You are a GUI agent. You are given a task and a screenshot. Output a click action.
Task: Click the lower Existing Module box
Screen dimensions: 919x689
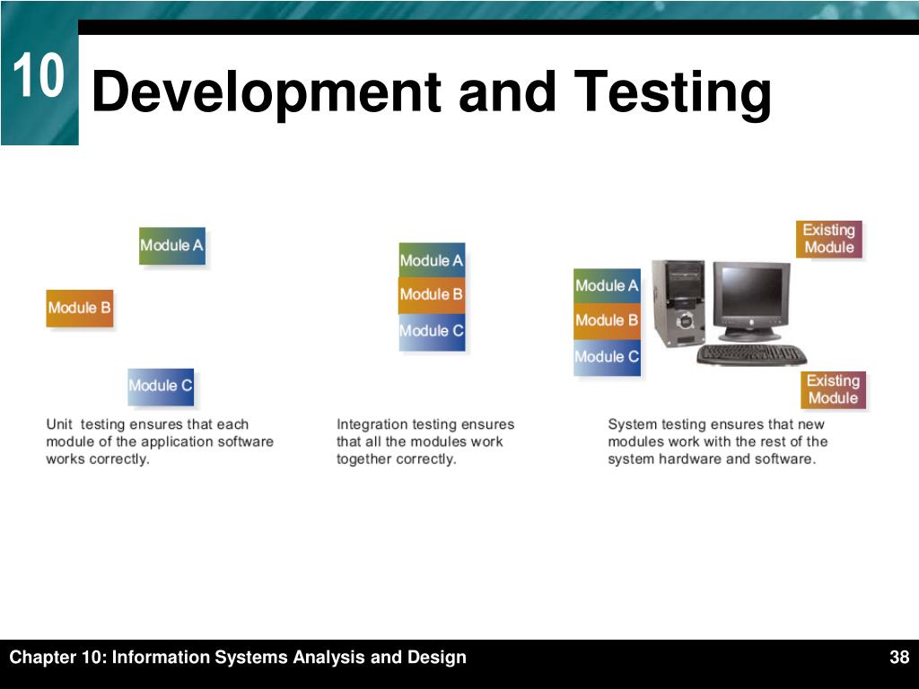(x=833, y=389)
